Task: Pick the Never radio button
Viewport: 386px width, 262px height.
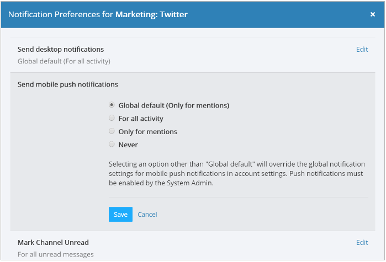Action: coord(112,145)
